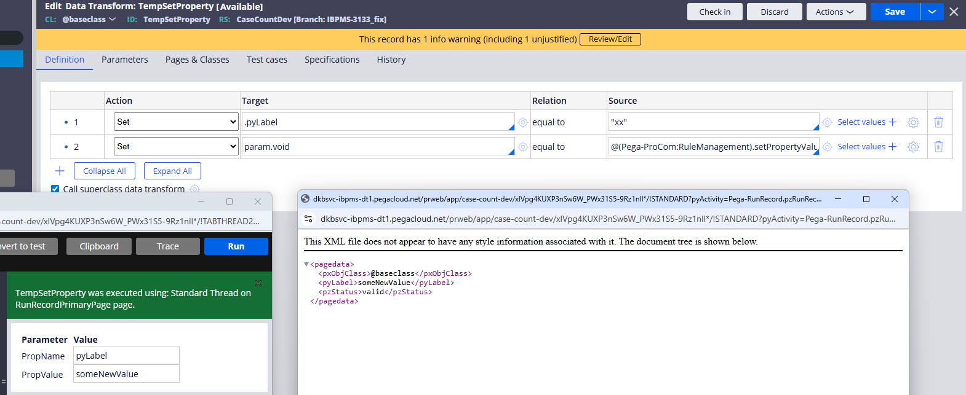This screenshot has height=395, width=966.
Task: Open rule target icon beside "xx" source
Action: [x=827, y=122]
